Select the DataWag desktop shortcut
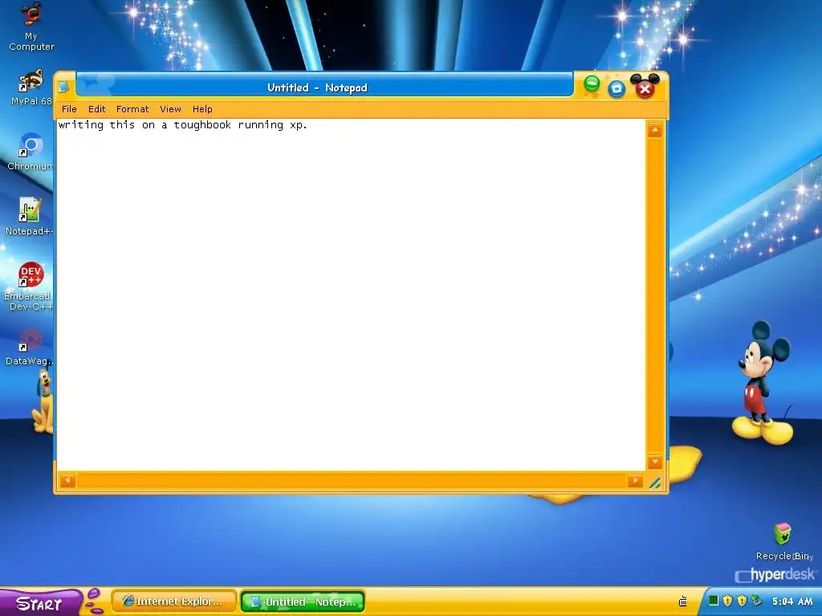 tap(30, 347)
